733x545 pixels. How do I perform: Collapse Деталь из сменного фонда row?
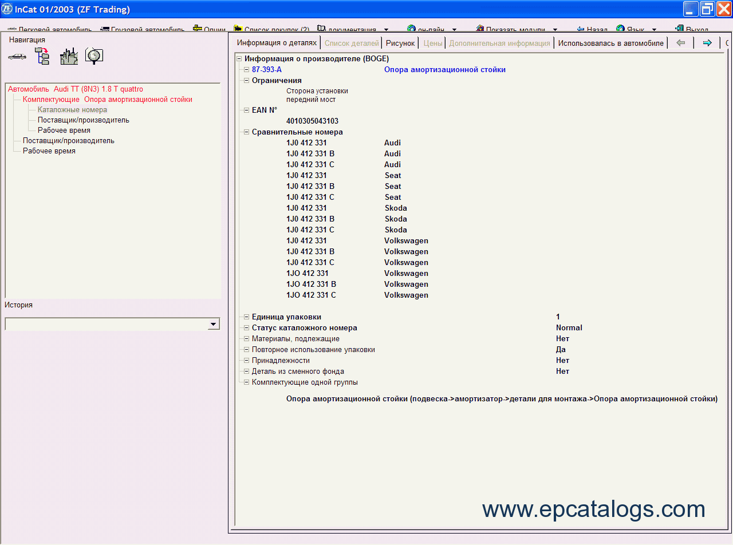pyautogui.click(x=246, y=371)
